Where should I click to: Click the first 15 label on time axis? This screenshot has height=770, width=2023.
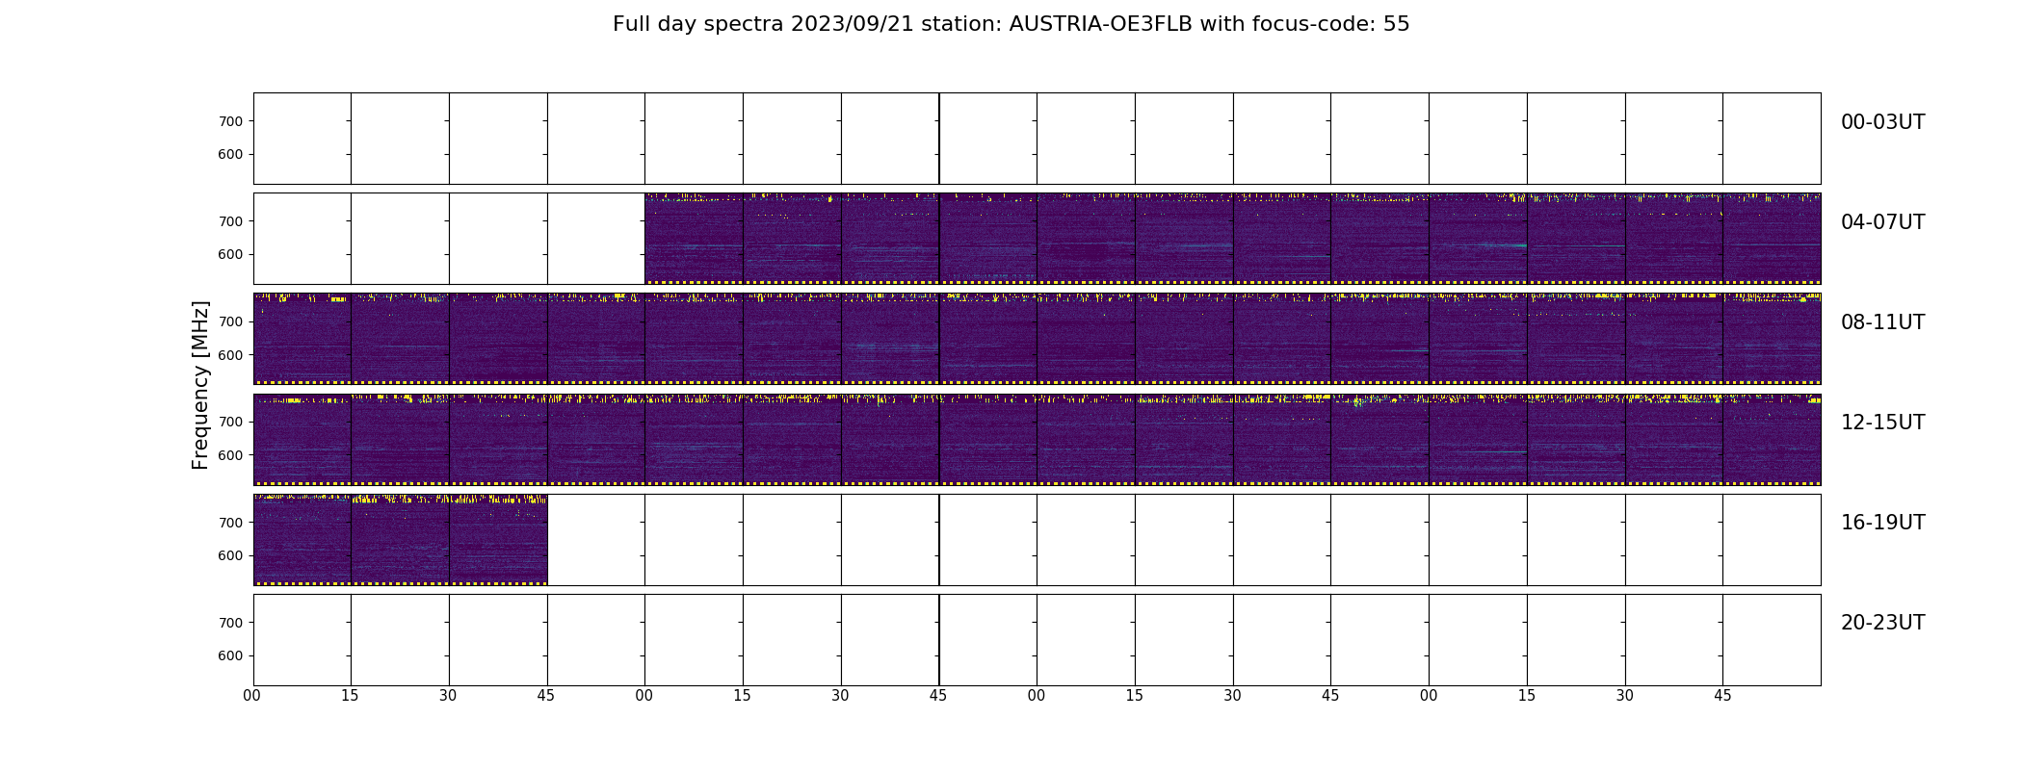[351, 695]
